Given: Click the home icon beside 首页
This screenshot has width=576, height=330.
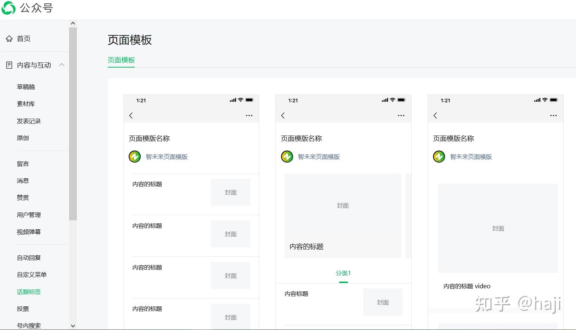Looking at the screenshot, I should [9, 39].
